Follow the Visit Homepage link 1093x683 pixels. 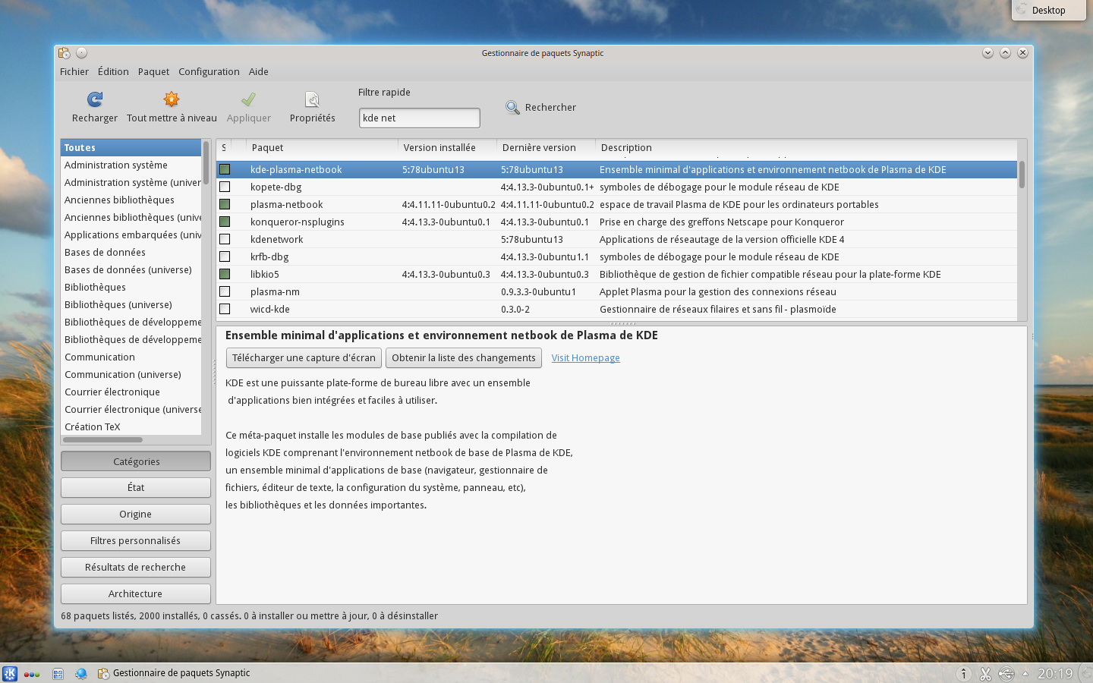[x=585, y=358]
